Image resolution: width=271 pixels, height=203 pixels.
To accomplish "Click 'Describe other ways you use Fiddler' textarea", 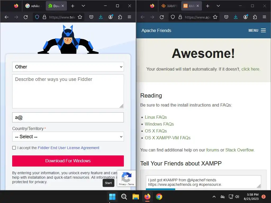I will coord(68,91).
